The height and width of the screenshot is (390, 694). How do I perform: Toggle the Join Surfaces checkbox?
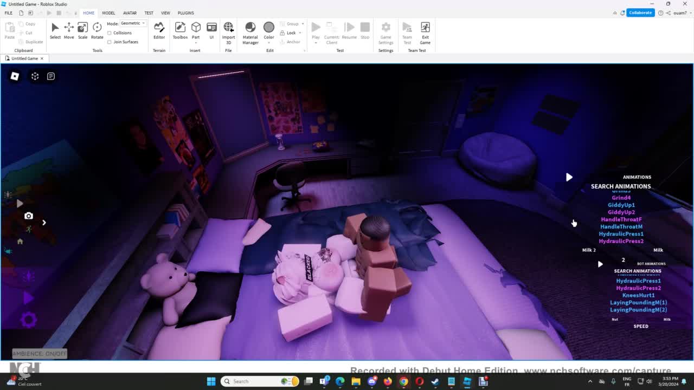[x=110, y=42]
